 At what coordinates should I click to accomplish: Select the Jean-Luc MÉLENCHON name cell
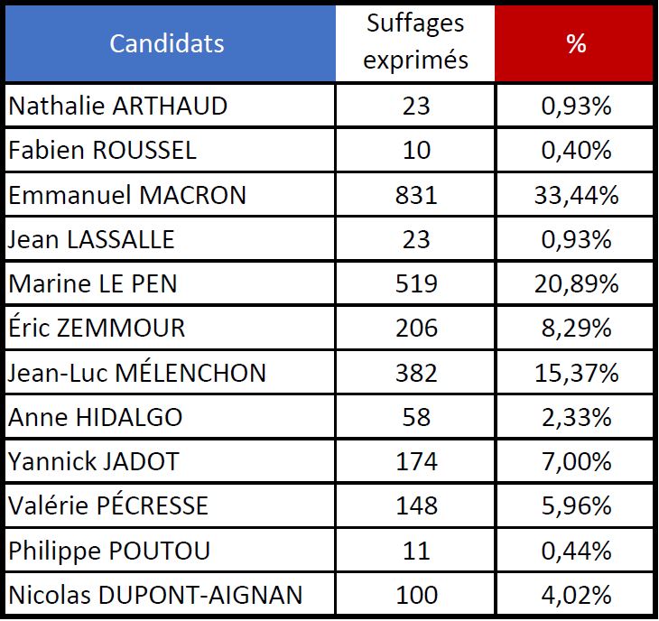click(x=137, y=373)
